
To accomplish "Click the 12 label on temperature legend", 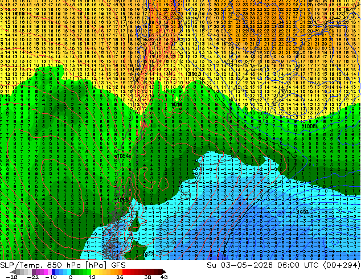I will coord(92,277).
